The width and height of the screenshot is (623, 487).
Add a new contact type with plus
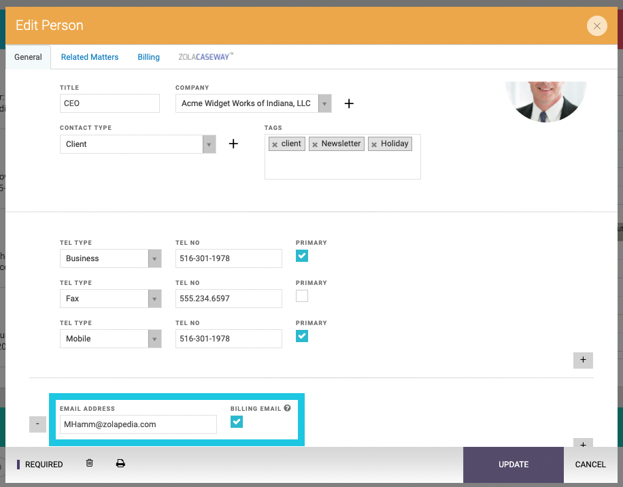234,144
